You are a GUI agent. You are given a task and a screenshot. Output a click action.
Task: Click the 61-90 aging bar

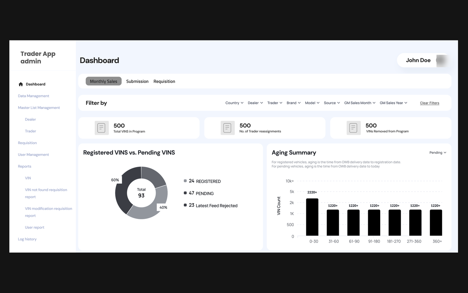pos(353,223)
